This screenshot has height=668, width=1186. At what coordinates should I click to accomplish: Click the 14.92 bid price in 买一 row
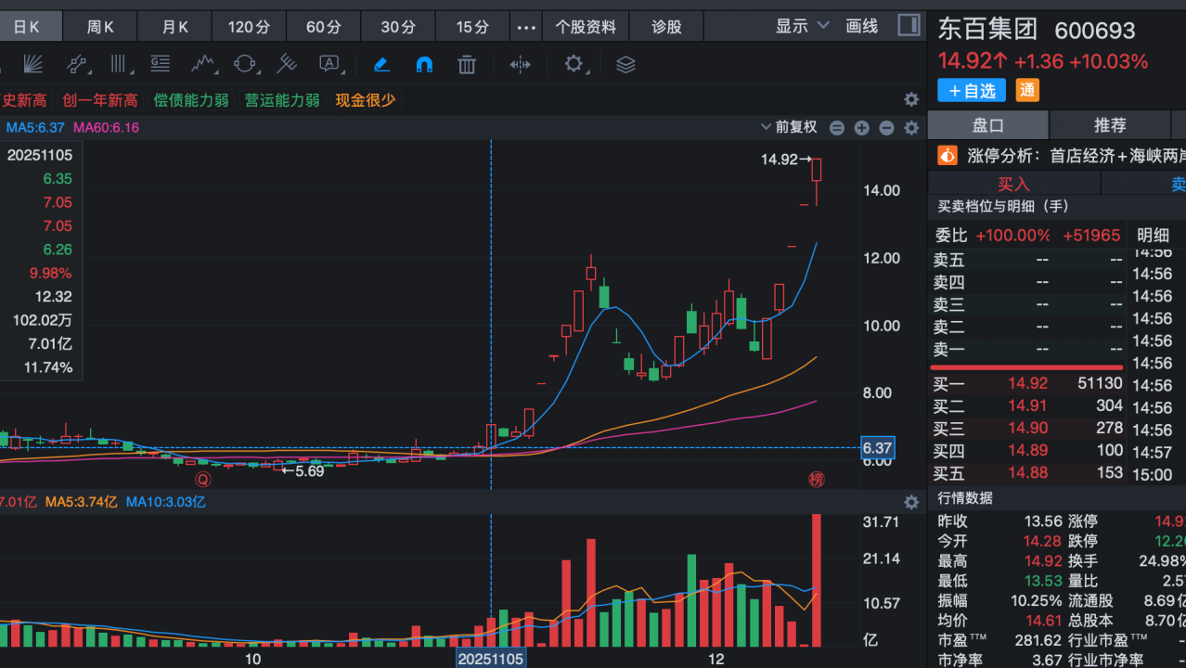tap(1028, 383)
